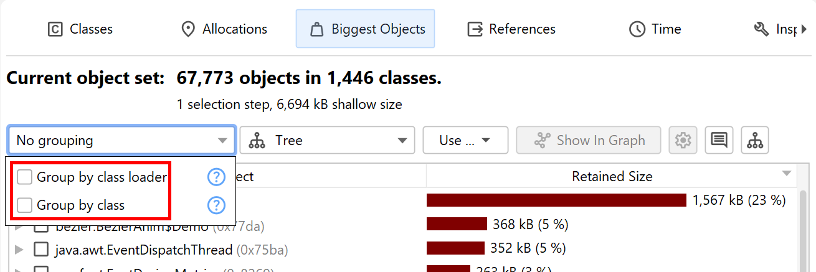Click the comment bubble icon button
This screenshot has height=272, width=816.
[719, 140]
